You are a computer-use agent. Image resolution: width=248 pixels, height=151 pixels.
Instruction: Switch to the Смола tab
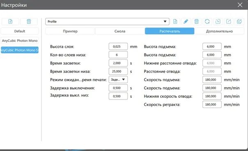coord(120,31)
